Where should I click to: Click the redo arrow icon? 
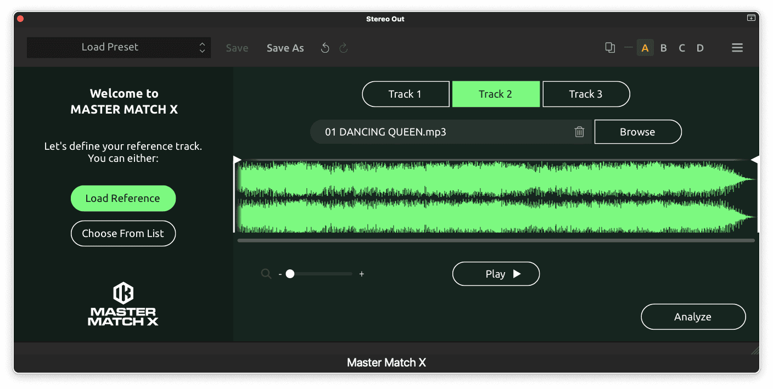343,48
